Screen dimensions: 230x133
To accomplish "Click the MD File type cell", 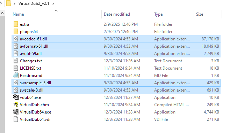I will (x=161, y=76).
